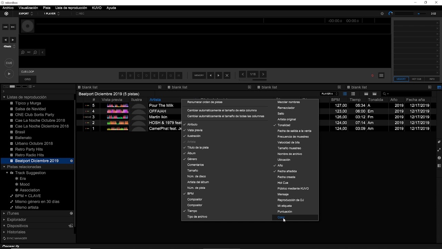Delete memory cue with X button

[227, 75]
